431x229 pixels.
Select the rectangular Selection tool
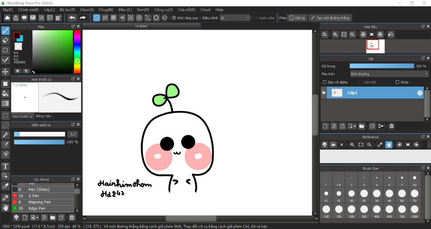pyautogui.click(x=5, y=116)
